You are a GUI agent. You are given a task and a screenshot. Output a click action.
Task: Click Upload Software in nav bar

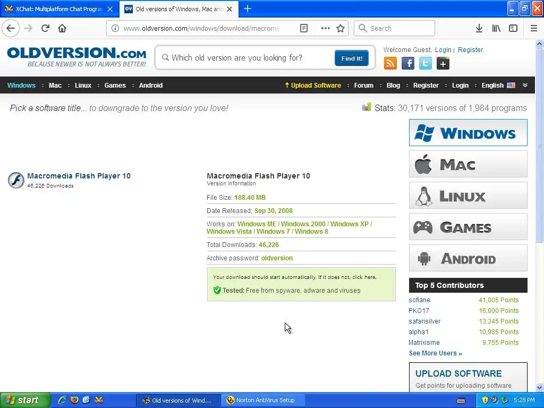(x=313, y=86)
